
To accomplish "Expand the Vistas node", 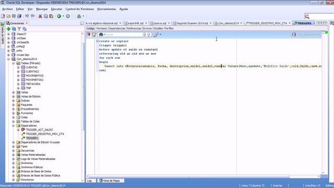I will pyautogui.click(x=14, y=92).
